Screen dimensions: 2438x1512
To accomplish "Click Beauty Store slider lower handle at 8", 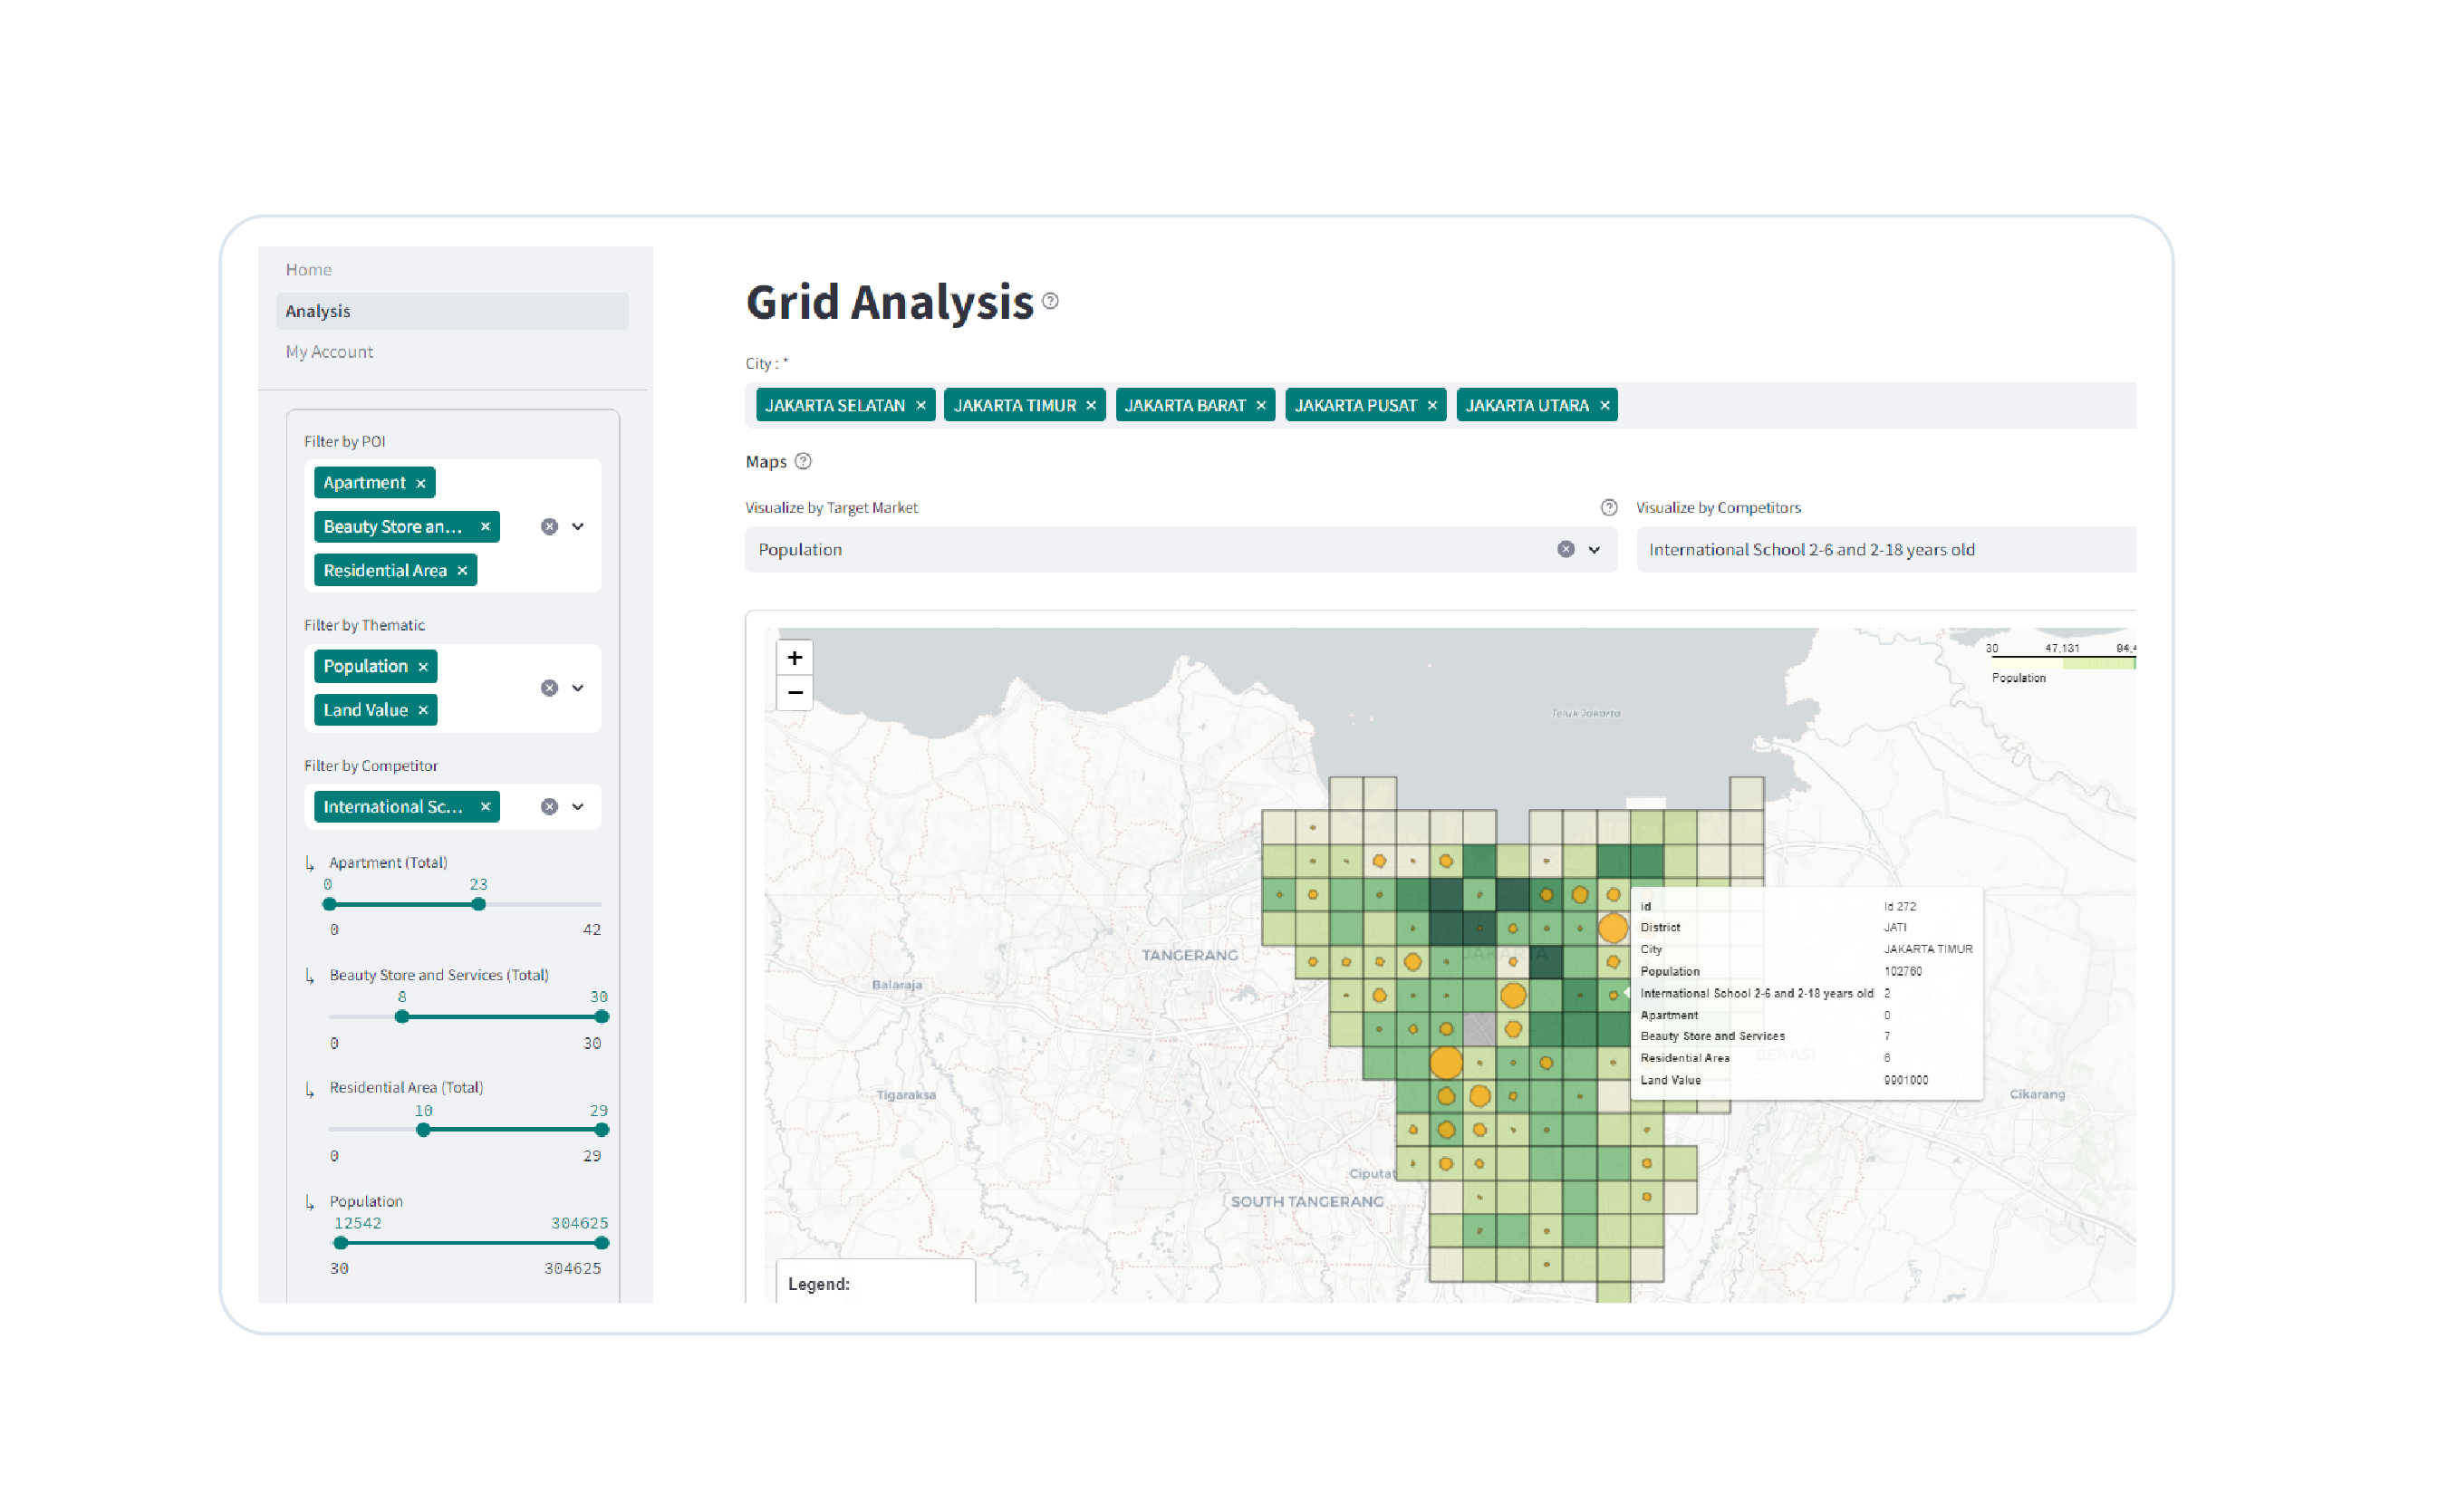I will click(x=401, y=1017).
